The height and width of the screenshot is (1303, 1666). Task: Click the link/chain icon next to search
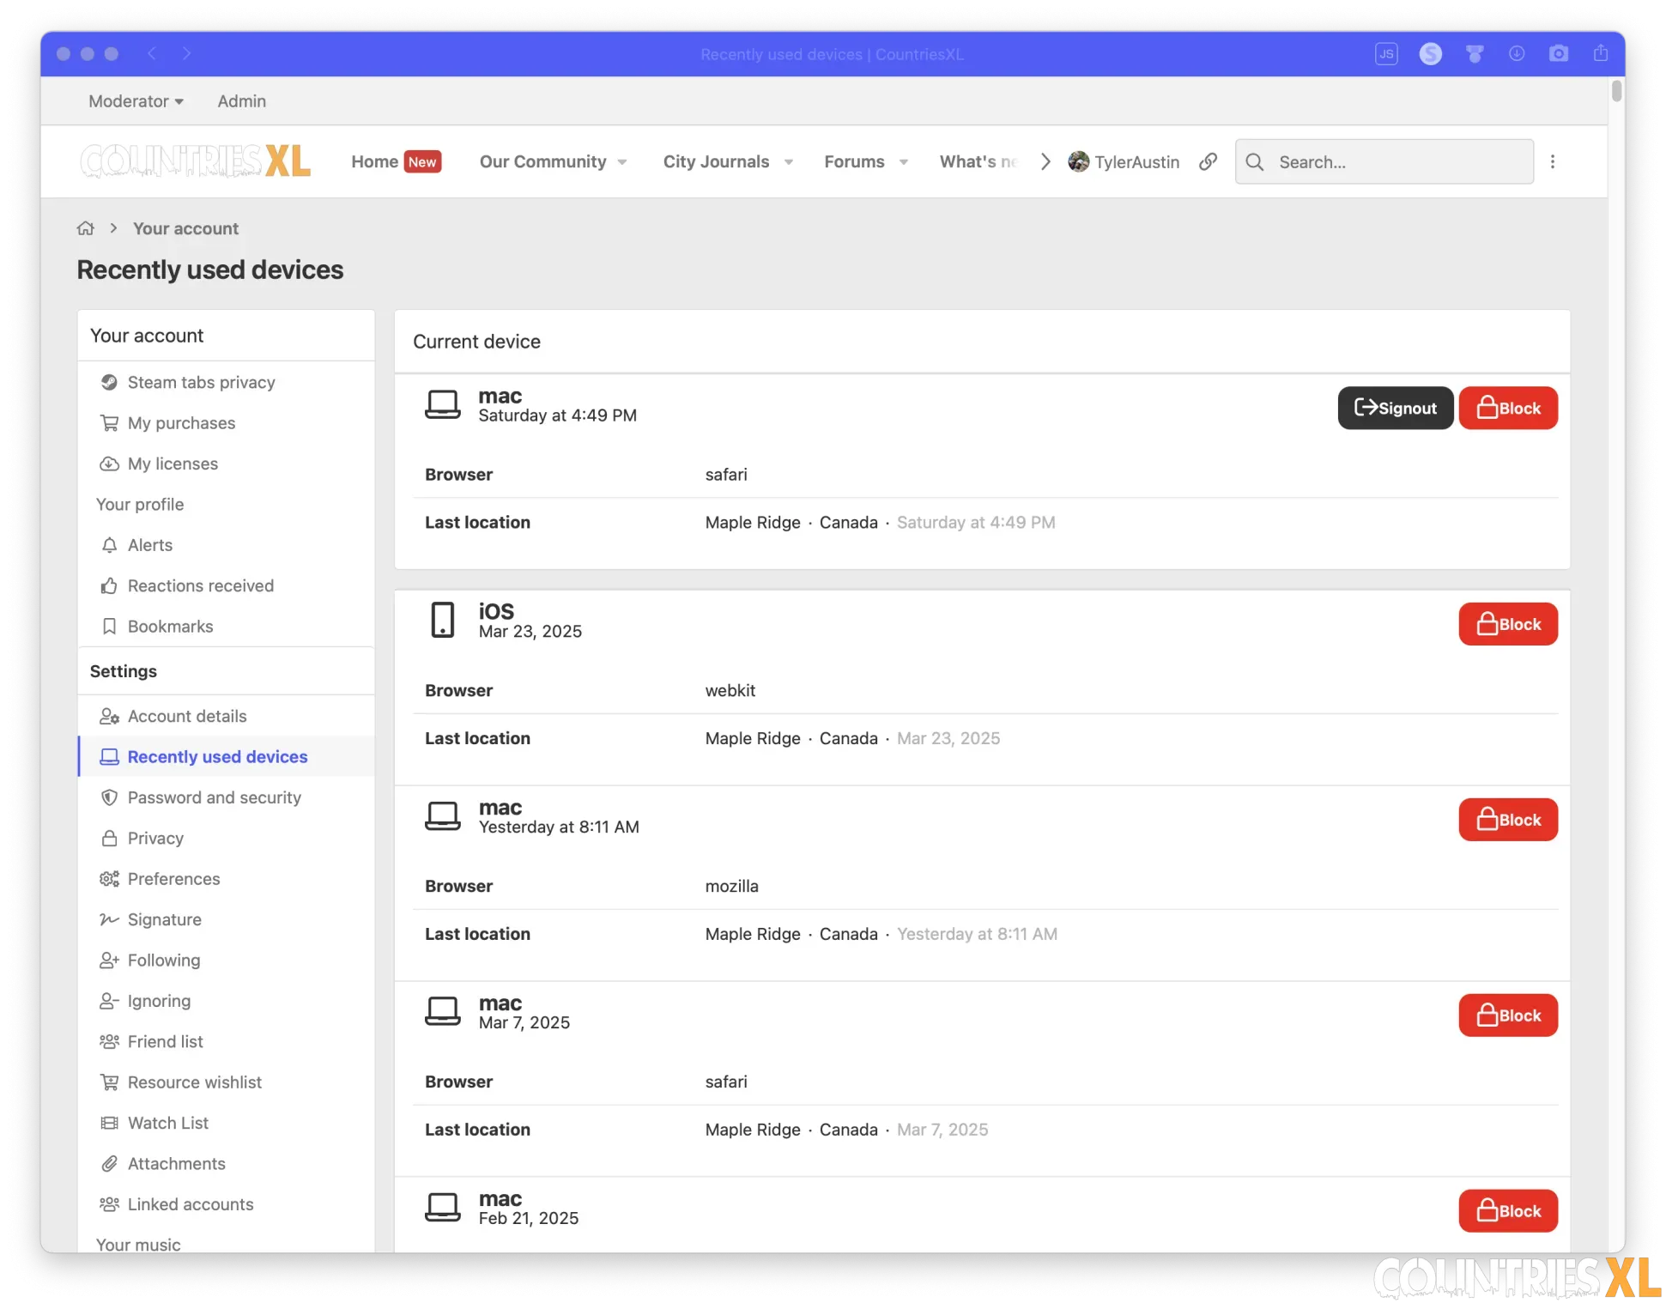[1208, 161]
